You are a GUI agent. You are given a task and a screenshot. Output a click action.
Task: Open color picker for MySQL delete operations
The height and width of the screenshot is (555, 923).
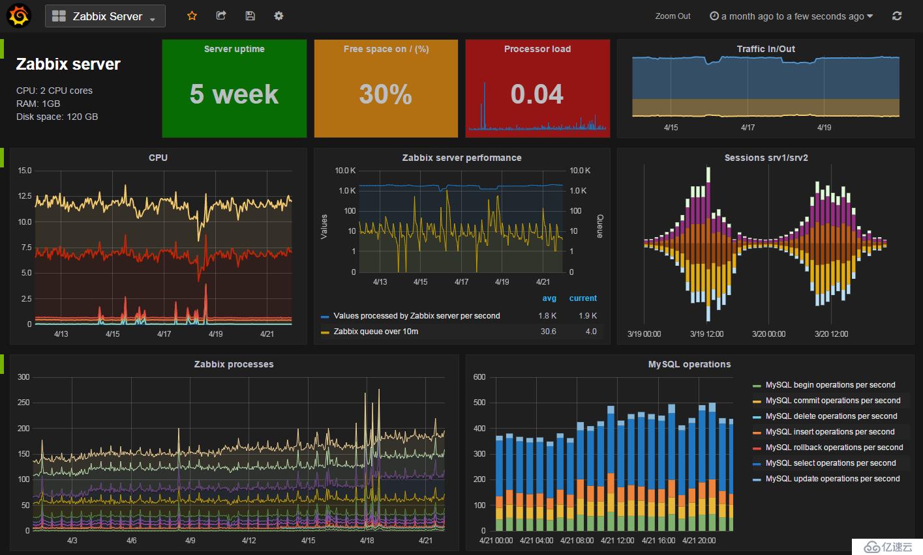click(x=757, y=417)
